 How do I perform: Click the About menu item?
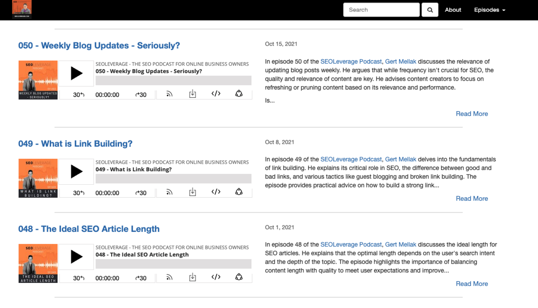(x=453, y=9)
